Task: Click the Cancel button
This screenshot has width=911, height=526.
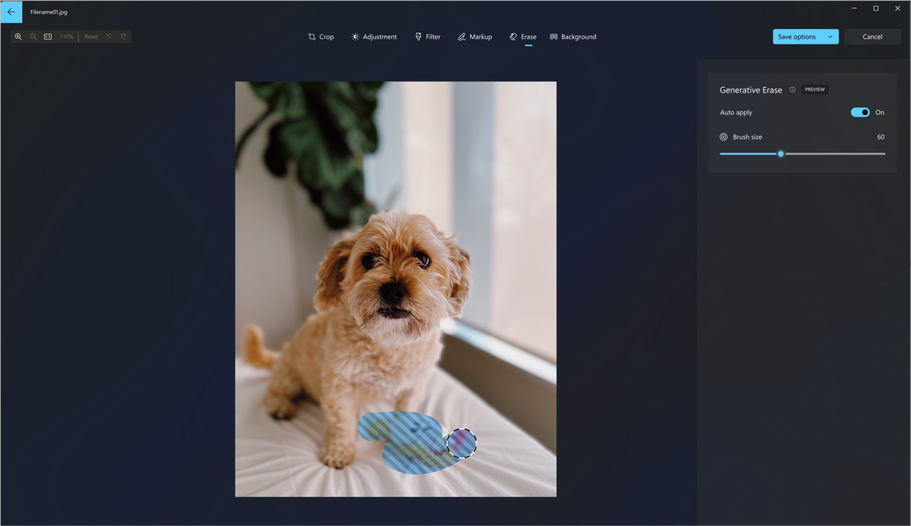Action: 873,36
